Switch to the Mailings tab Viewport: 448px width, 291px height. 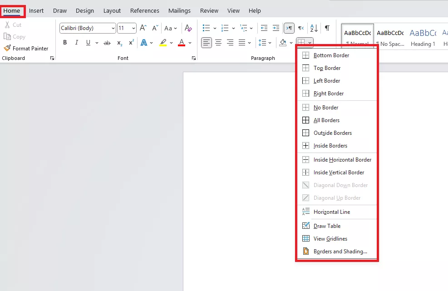click(x=179, y=10)
